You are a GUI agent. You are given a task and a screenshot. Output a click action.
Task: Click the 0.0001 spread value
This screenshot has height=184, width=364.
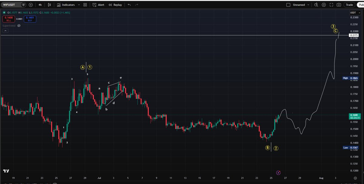pos(19,19)
